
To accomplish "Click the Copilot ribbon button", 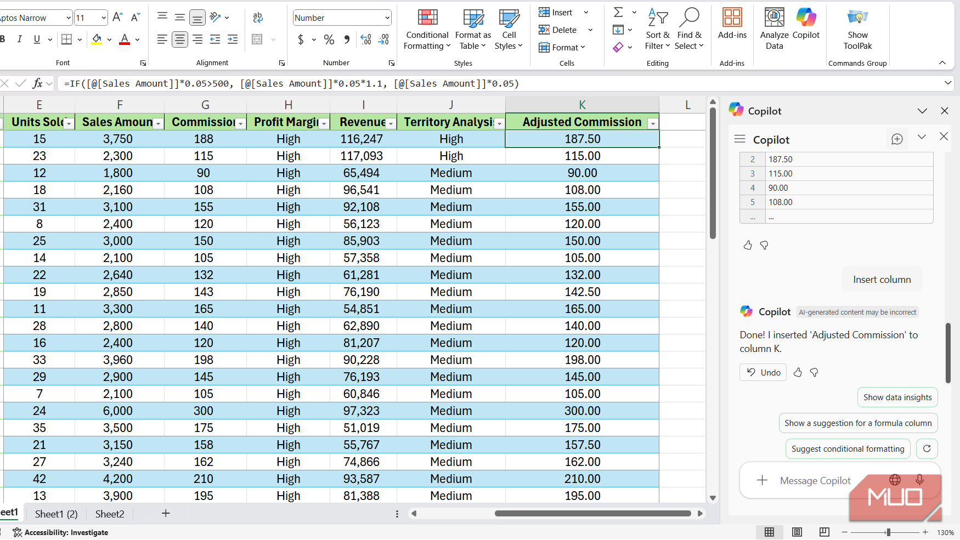I will click(x=806, y=24).
